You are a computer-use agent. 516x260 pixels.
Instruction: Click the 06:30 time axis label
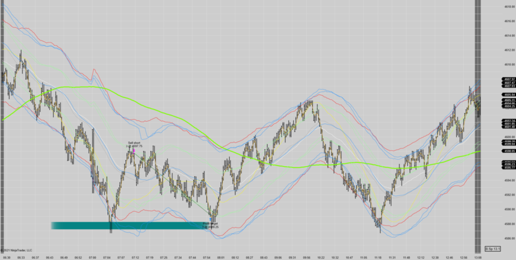(x=6, y=257)
